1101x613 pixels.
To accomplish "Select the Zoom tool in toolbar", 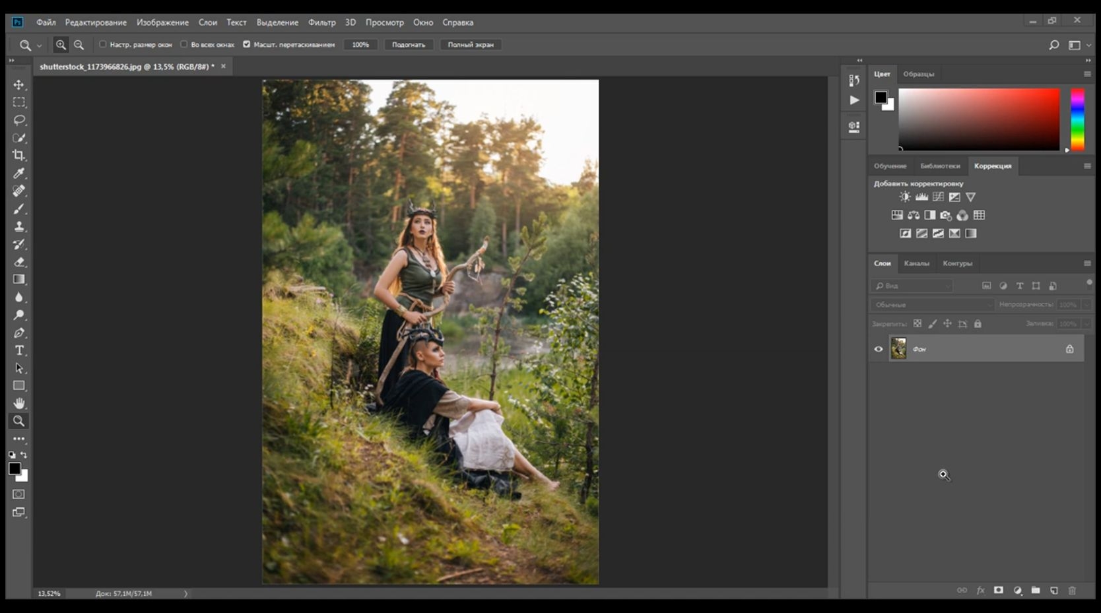I will [19, 421].
